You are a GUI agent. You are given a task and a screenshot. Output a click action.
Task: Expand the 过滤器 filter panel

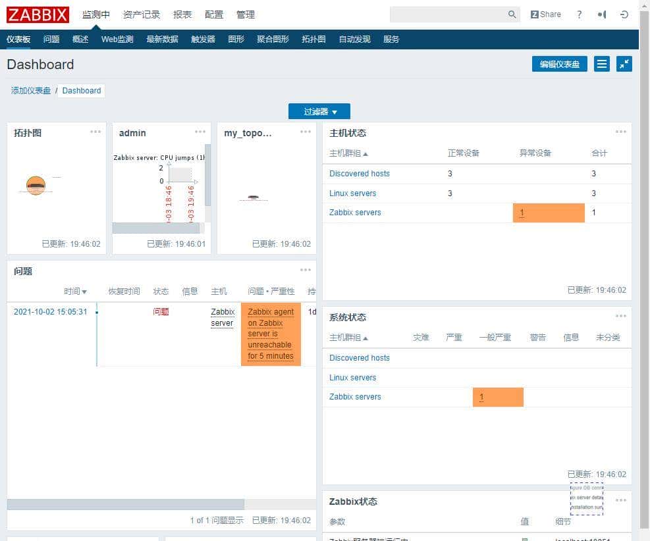click(319, 111)
